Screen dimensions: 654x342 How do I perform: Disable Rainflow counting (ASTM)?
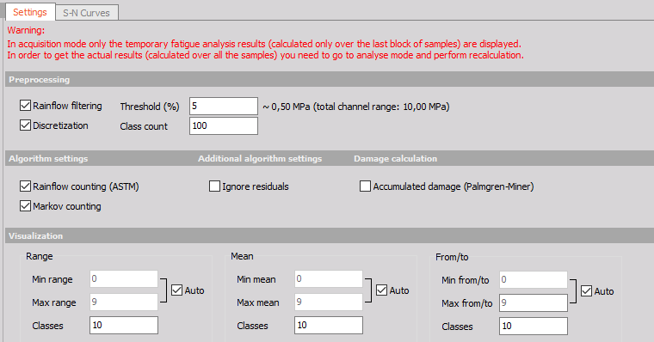[26, 186]
